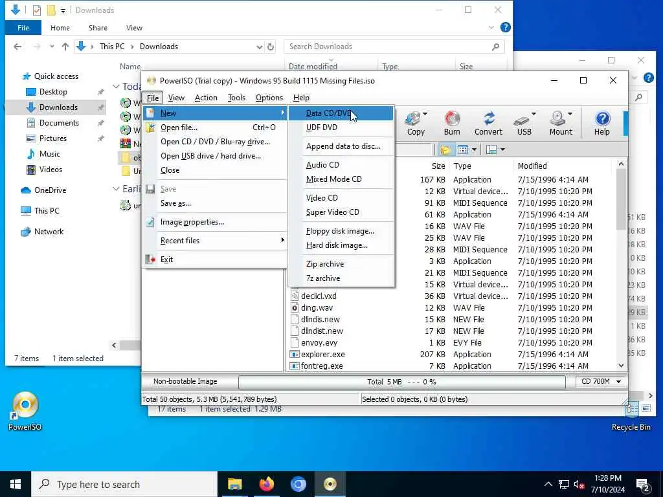Click the muted volume tray icon
This screenshot has width=663, height=497.
click(x=579, y=485)
